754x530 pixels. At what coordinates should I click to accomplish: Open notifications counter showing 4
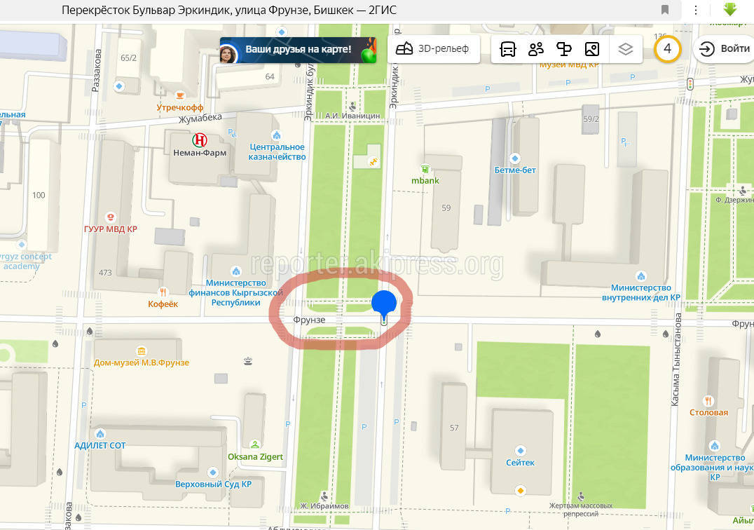point(667,48)
